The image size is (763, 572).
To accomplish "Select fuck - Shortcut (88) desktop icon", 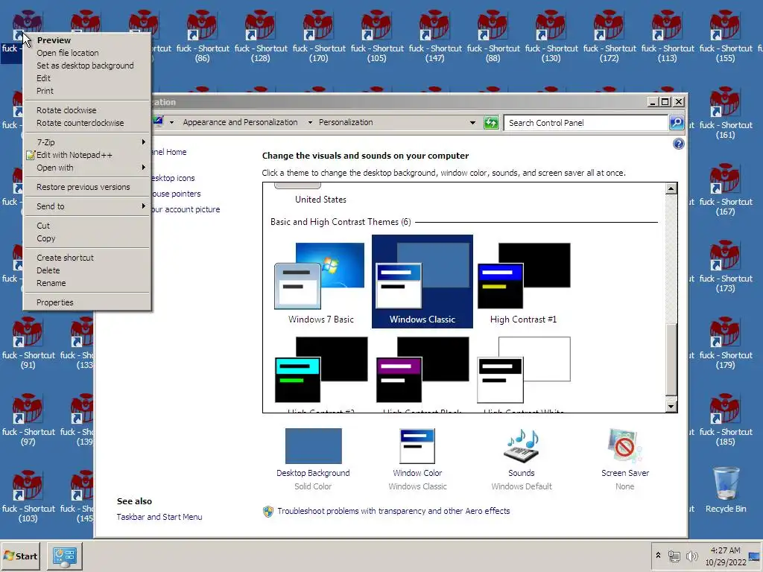I will [x=493, y=37].
